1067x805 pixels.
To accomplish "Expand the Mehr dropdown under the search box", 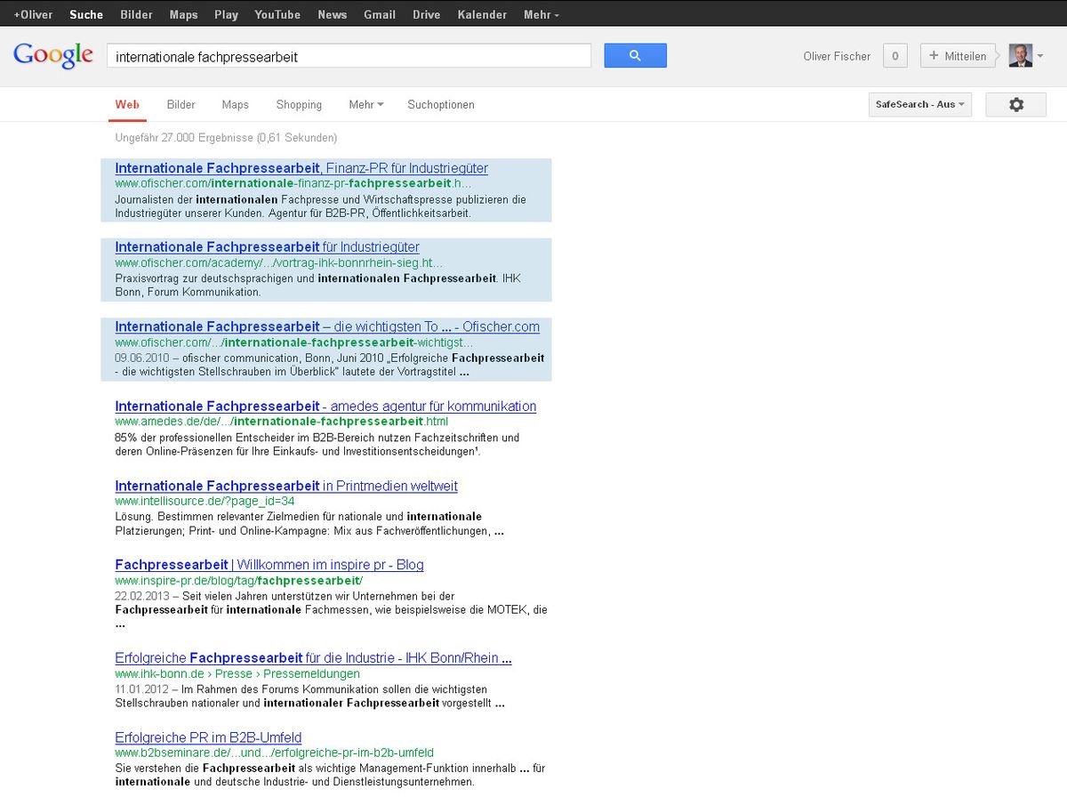I will [x=366, y=104].
